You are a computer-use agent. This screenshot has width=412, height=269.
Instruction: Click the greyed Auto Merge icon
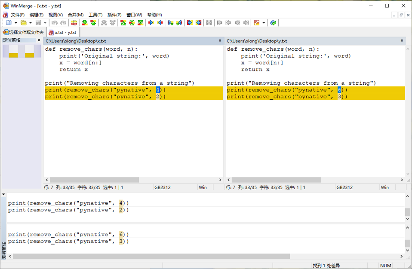click(x=209, y=23)
